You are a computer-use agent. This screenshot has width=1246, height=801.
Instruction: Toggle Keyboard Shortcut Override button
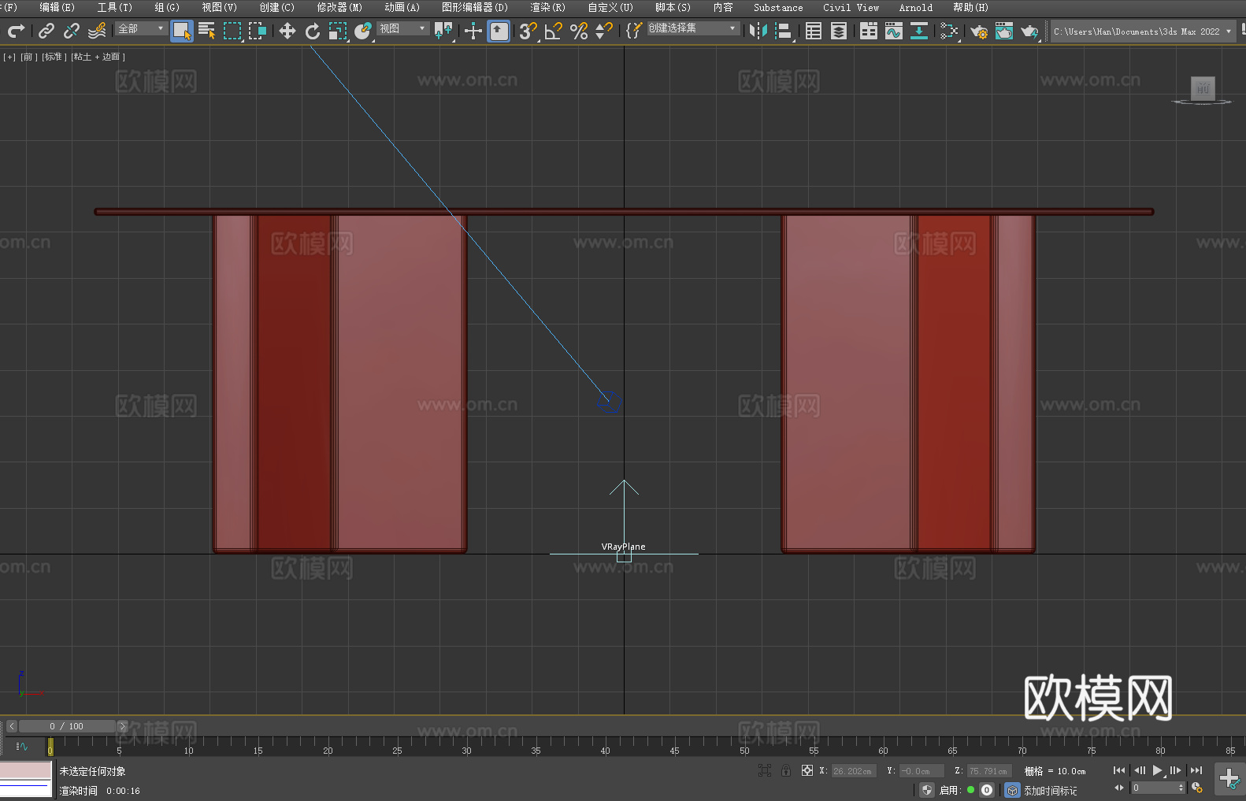coord(499,31)
